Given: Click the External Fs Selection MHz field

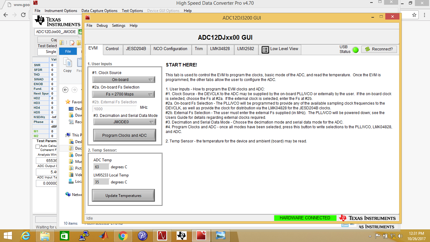Looking at the screenshot, I should [x=115, y=109].
